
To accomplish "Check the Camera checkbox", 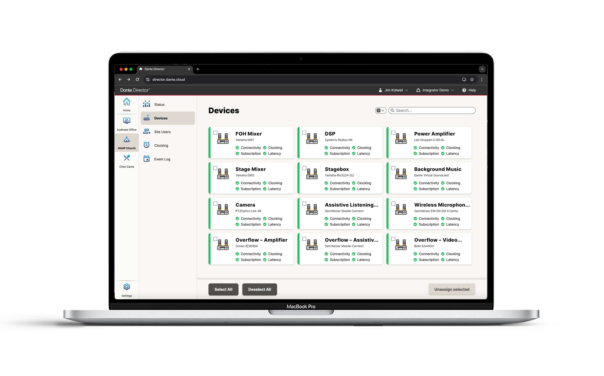I will 215,204.
